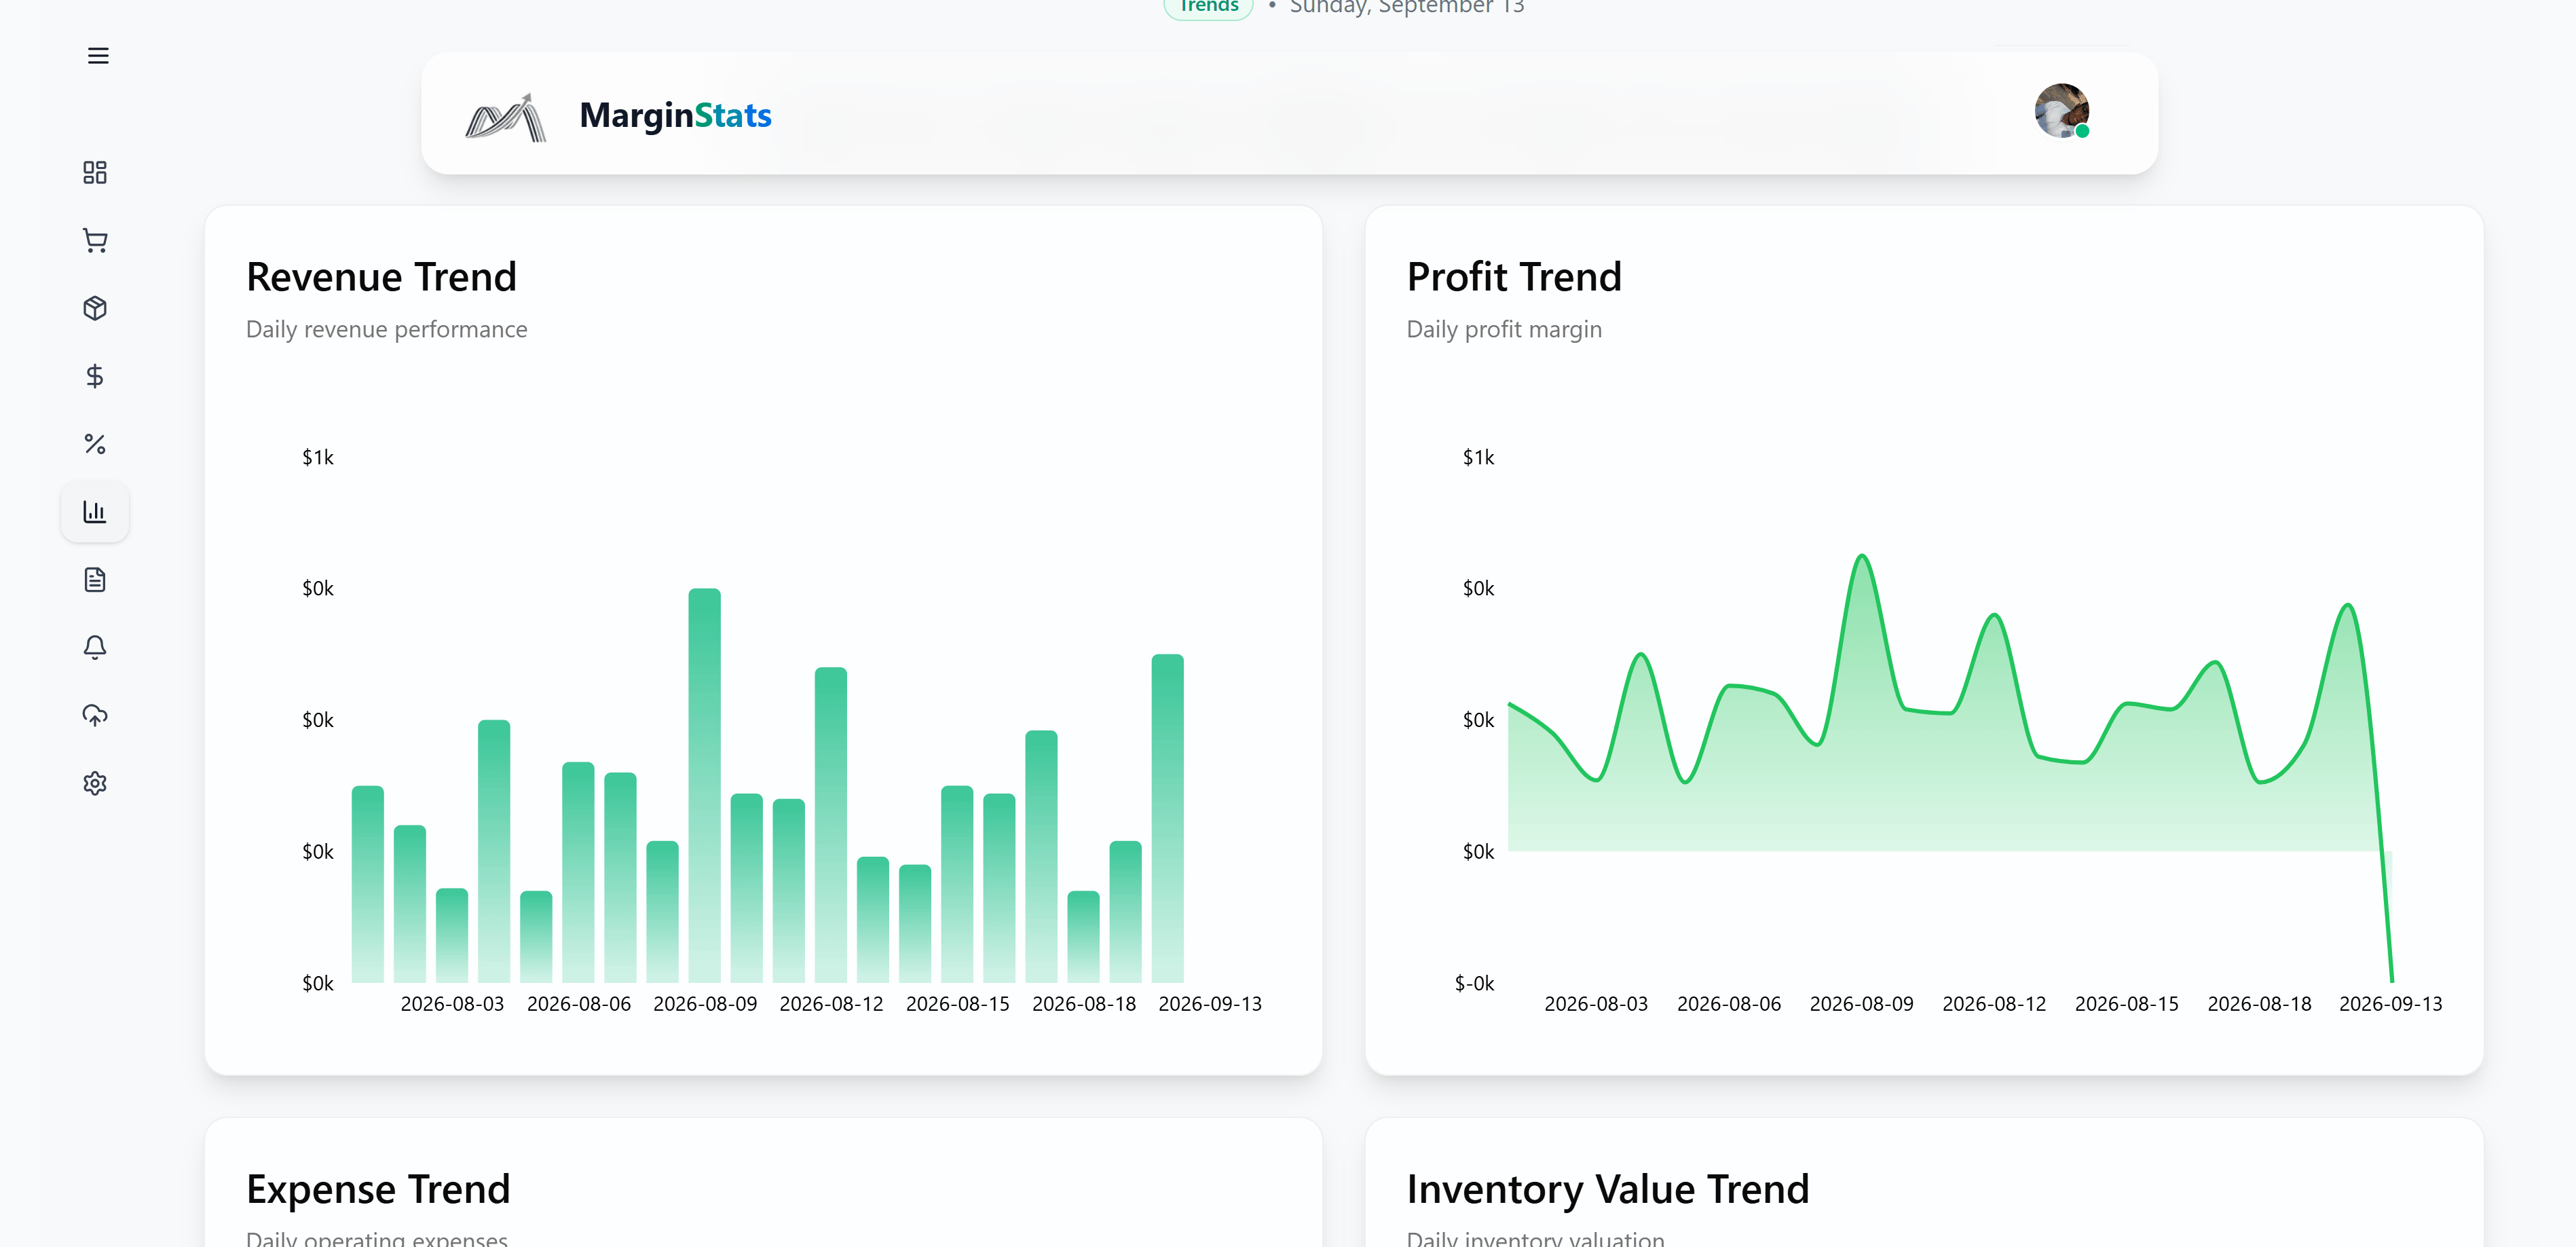Select the cloud upload sidebar icon
Image resolution: width=2576 pixels, height=1247 pixels.
tap(95, 715)
